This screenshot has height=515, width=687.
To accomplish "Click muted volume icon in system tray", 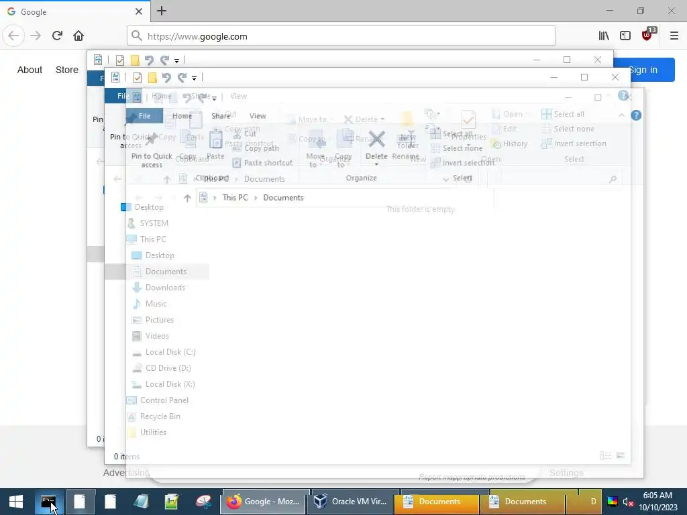I will [628, 502].
